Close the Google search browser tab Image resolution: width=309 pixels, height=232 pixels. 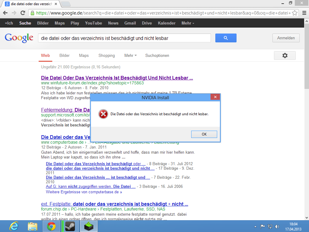pyautogui.click(x=56, y=4)
